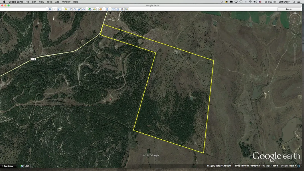Open the historical imagery clock icon
Image resolution: width=304 pixels, height=171 pixels.
tap(90, 9)
